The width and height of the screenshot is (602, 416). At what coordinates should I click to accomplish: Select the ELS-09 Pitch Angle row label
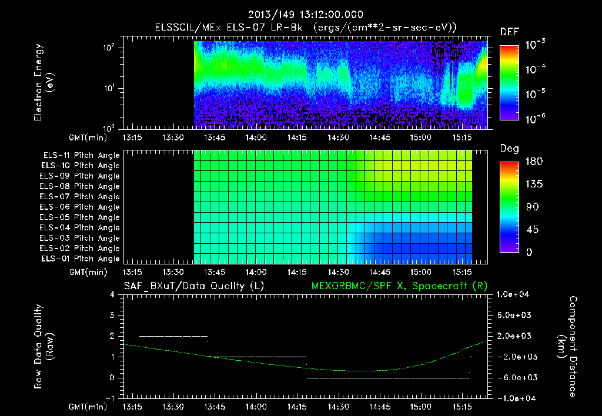coord(79,176)
